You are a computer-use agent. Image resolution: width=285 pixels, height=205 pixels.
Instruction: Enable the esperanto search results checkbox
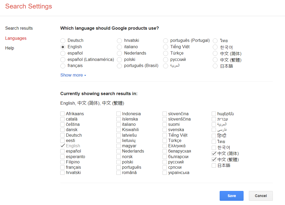coord(62,157)
